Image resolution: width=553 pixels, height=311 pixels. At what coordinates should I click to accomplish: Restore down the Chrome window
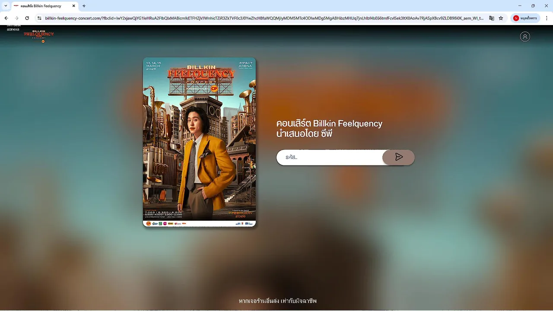pyautogui.click(x=533, y=6)
